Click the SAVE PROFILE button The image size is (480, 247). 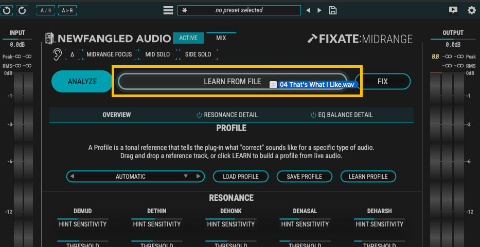click(304, 176)
